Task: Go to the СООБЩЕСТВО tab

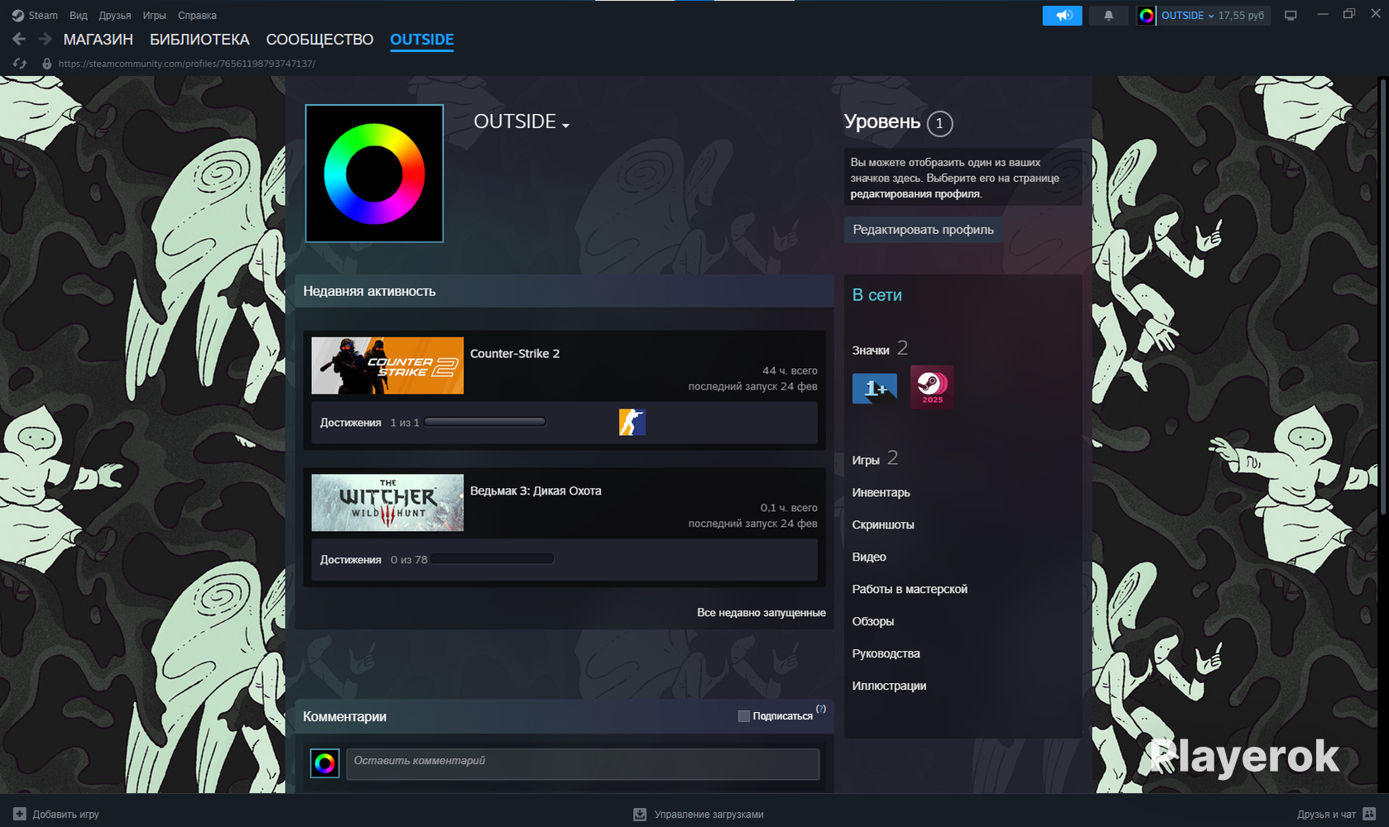Action: (320, 40)
